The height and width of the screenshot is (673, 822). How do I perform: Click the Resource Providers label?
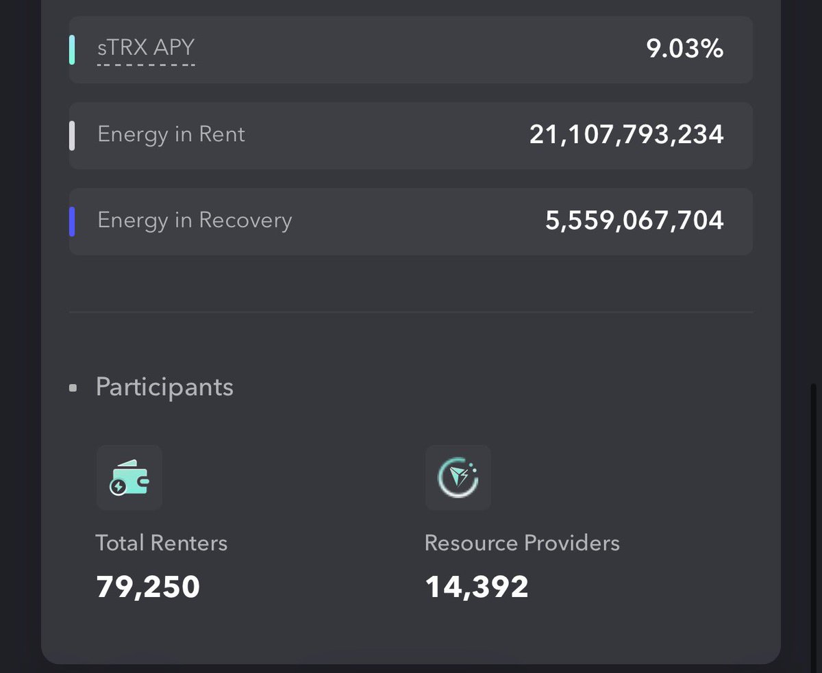pyautogui.click(x=522, y=543)
